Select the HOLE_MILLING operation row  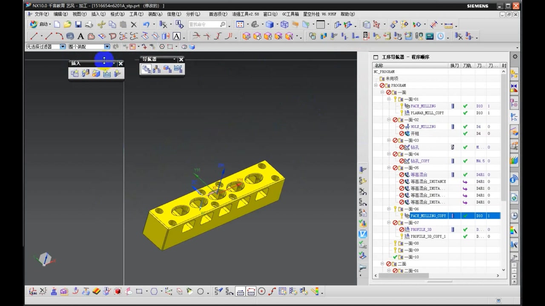423,127
